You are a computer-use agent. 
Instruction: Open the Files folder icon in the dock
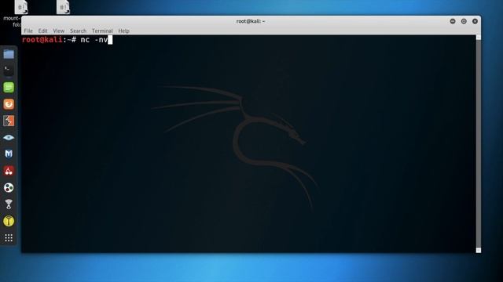[9, 54]
